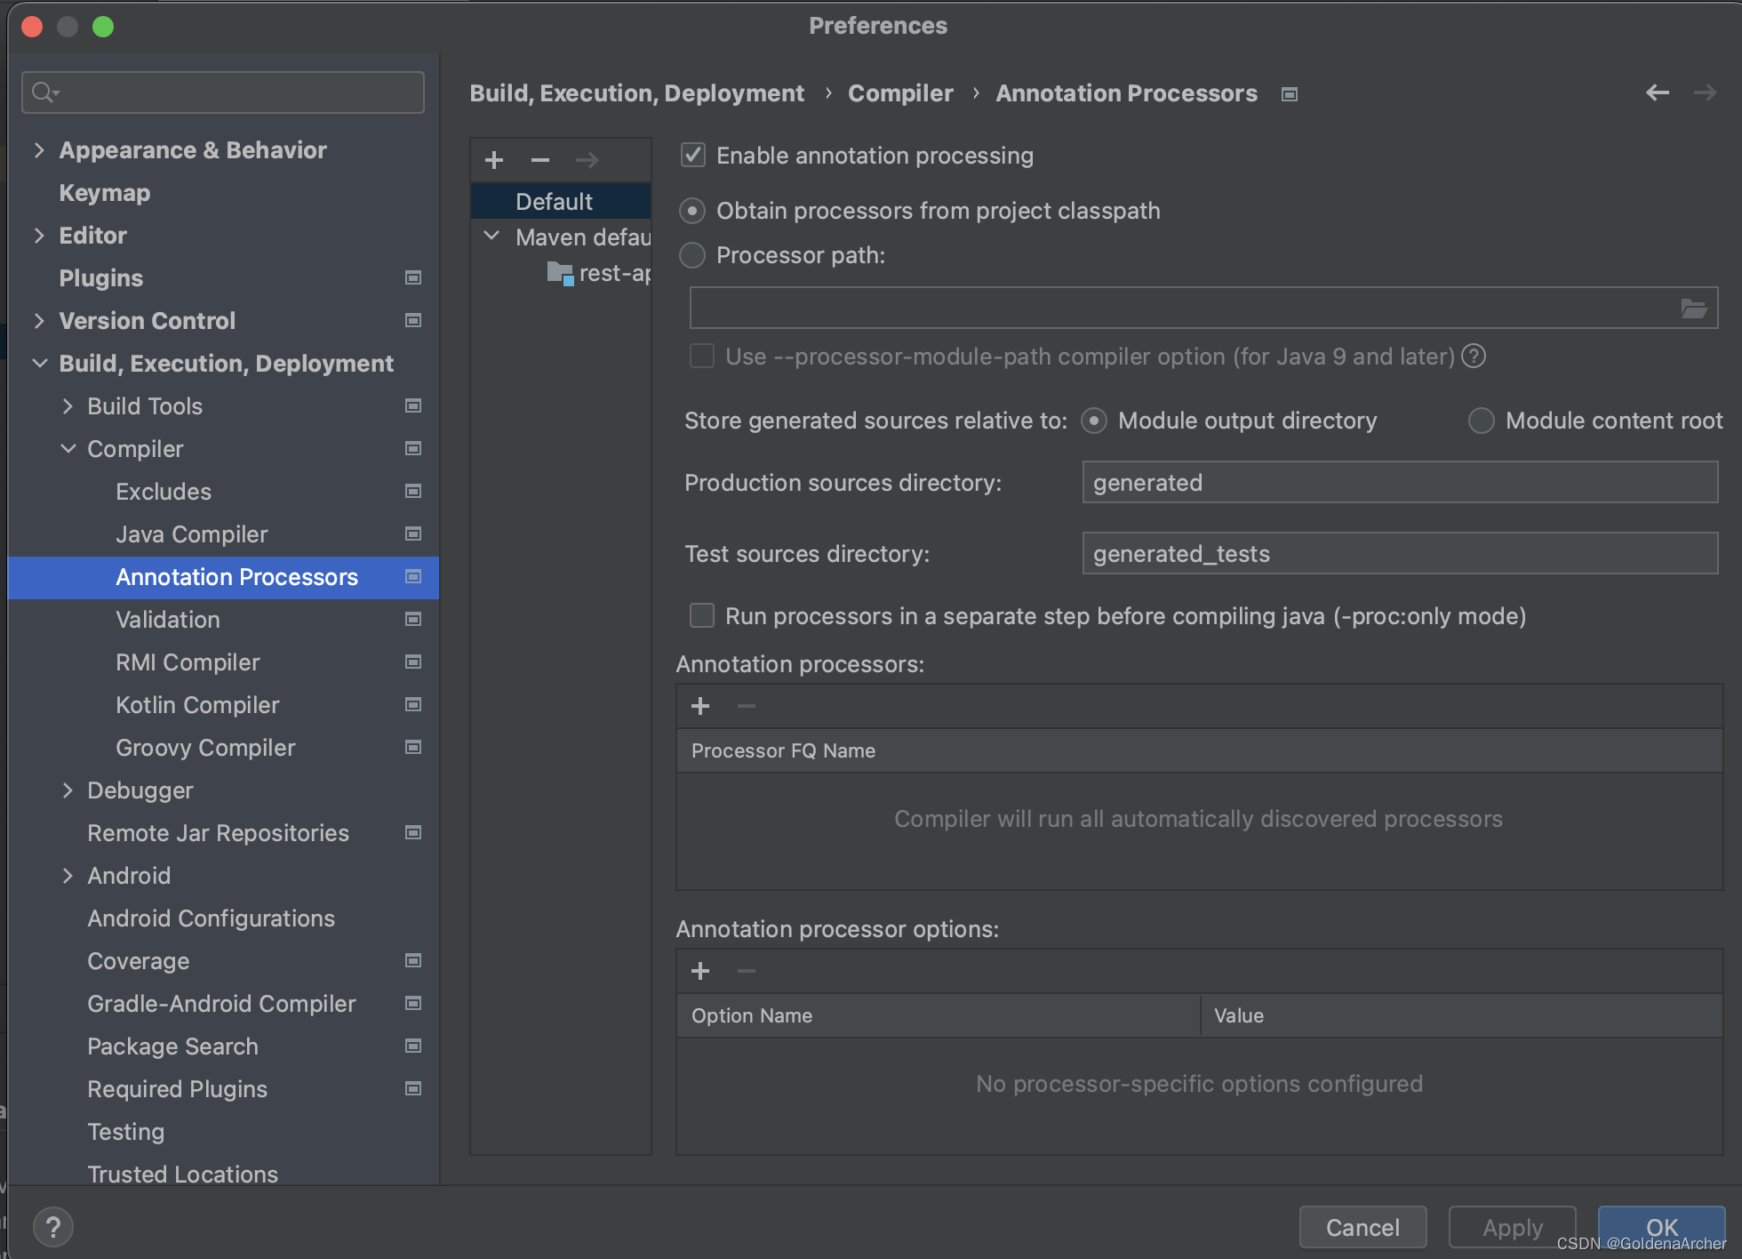Viewport: 1742px width, 1259px height.
Task: Add a new annotation profile with plus icon
Action: (x=494, y=160)
